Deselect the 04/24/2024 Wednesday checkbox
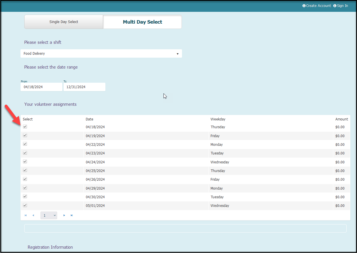Screen dimensions: 357x253 coord(25,161)
